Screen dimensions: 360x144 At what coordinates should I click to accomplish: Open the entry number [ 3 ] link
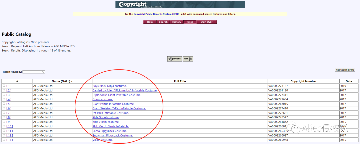click(9, 95)
